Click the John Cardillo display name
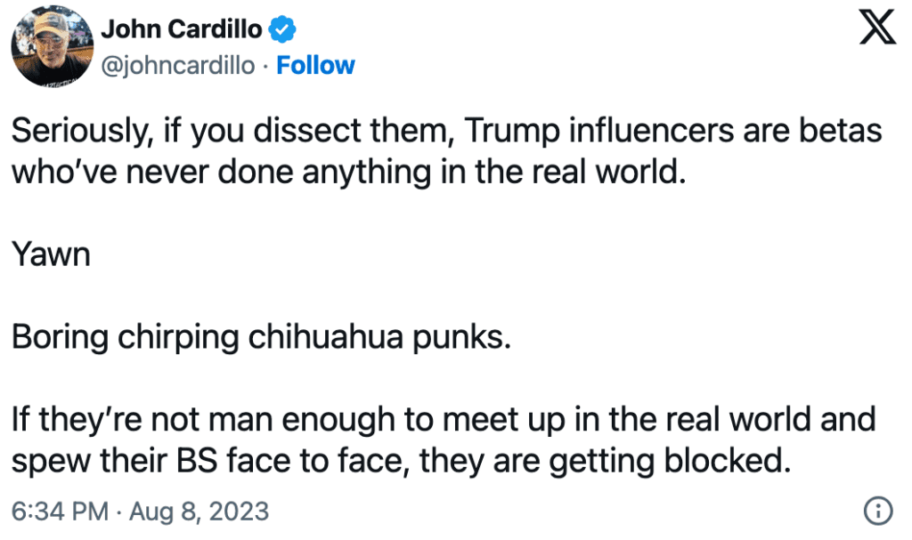 pos(182,29)
